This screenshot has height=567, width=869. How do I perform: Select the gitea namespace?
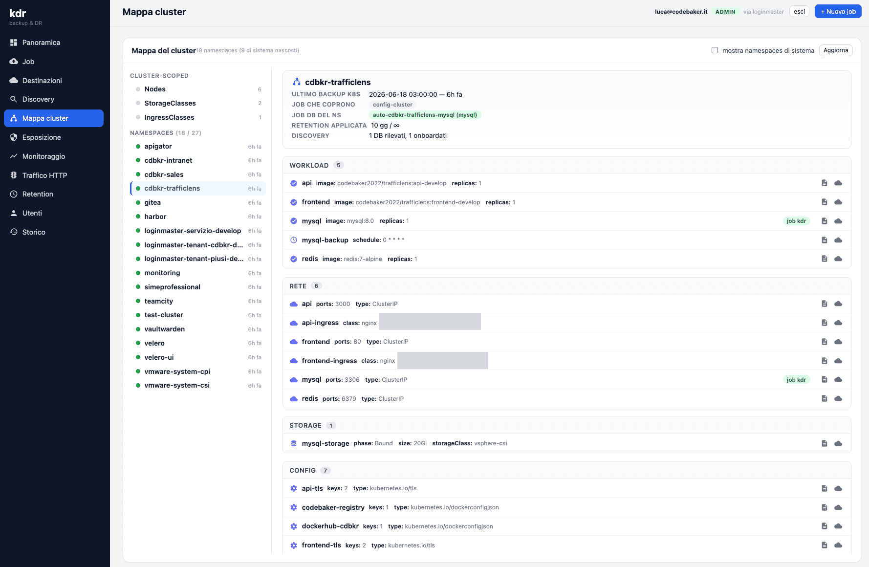pos(198,202)
